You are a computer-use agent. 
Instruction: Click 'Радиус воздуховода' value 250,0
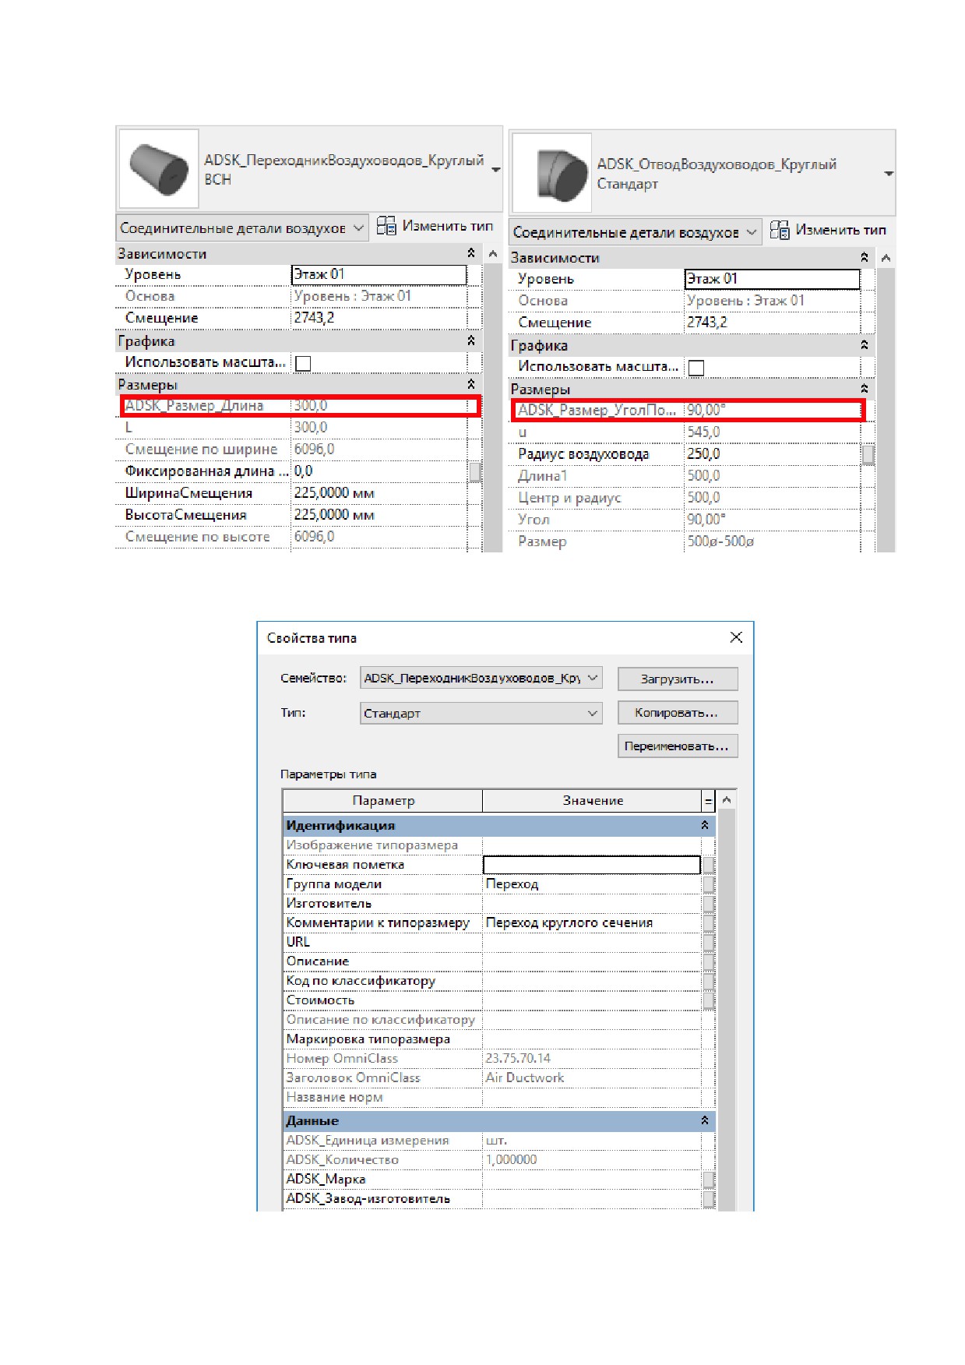[773, 454]
